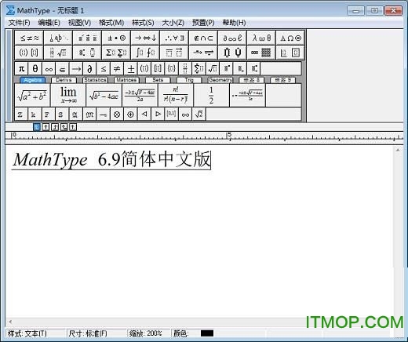Switch to the Algebra tab

coord(33,80)
